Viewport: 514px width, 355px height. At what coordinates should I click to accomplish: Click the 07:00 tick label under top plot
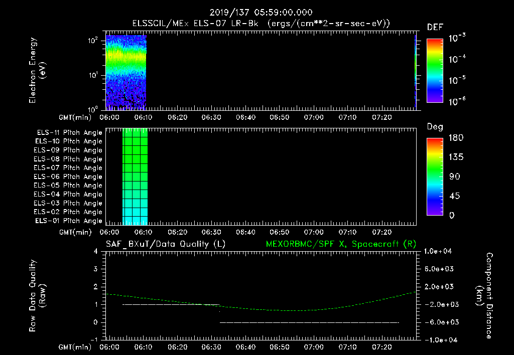pos(314,117)
